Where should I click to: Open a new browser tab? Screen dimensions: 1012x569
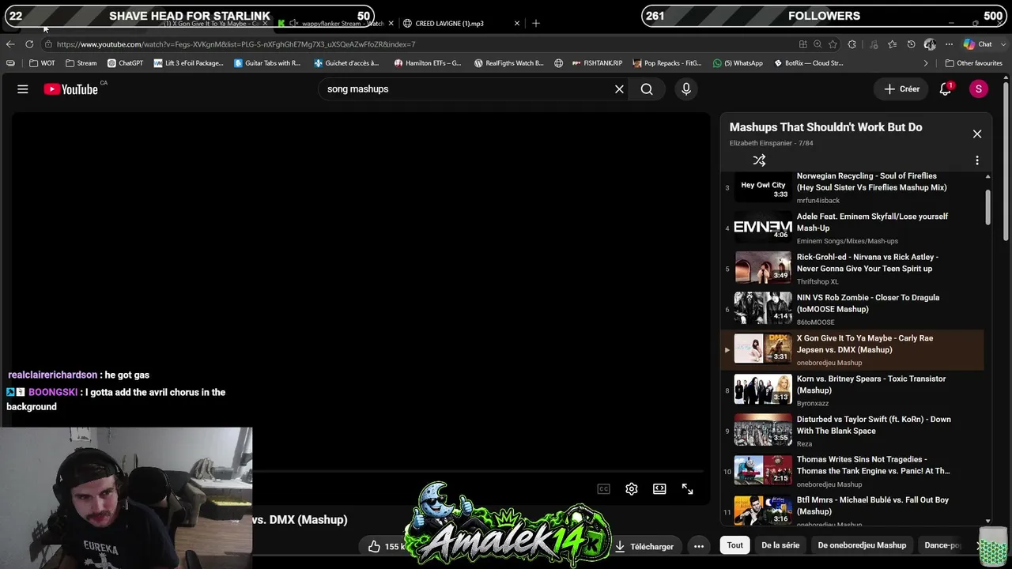tap(536, 24)
